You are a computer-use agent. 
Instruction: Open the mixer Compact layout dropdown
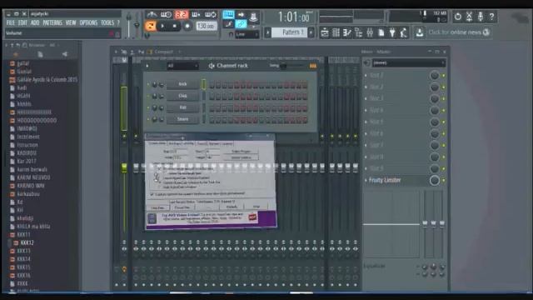164,52
